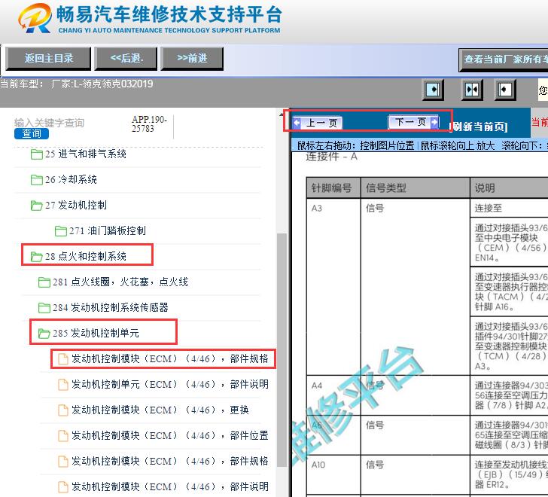Click the small scroll-up arrow above scrollbar
Screen dimensions: 548x497
(x=282, y=114)
